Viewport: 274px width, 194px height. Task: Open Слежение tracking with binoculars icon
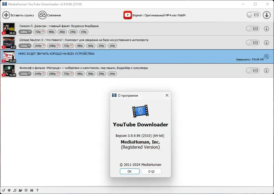42,15
